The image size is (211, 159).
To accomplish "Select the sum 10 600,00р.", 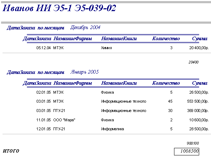I will click(x=199, y=120).
